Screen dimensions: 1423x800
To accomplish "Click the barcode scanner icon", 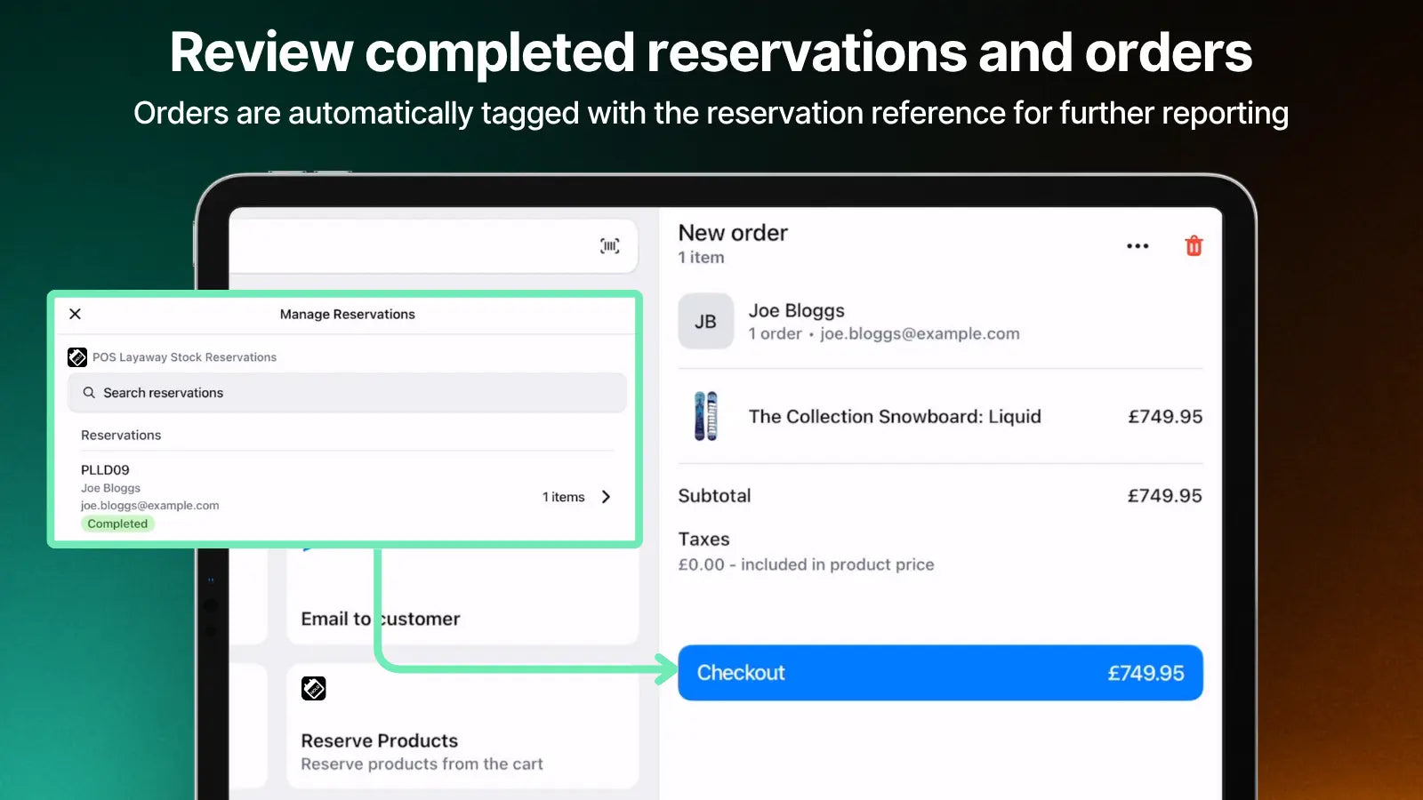I will click(x=609, y=246).
